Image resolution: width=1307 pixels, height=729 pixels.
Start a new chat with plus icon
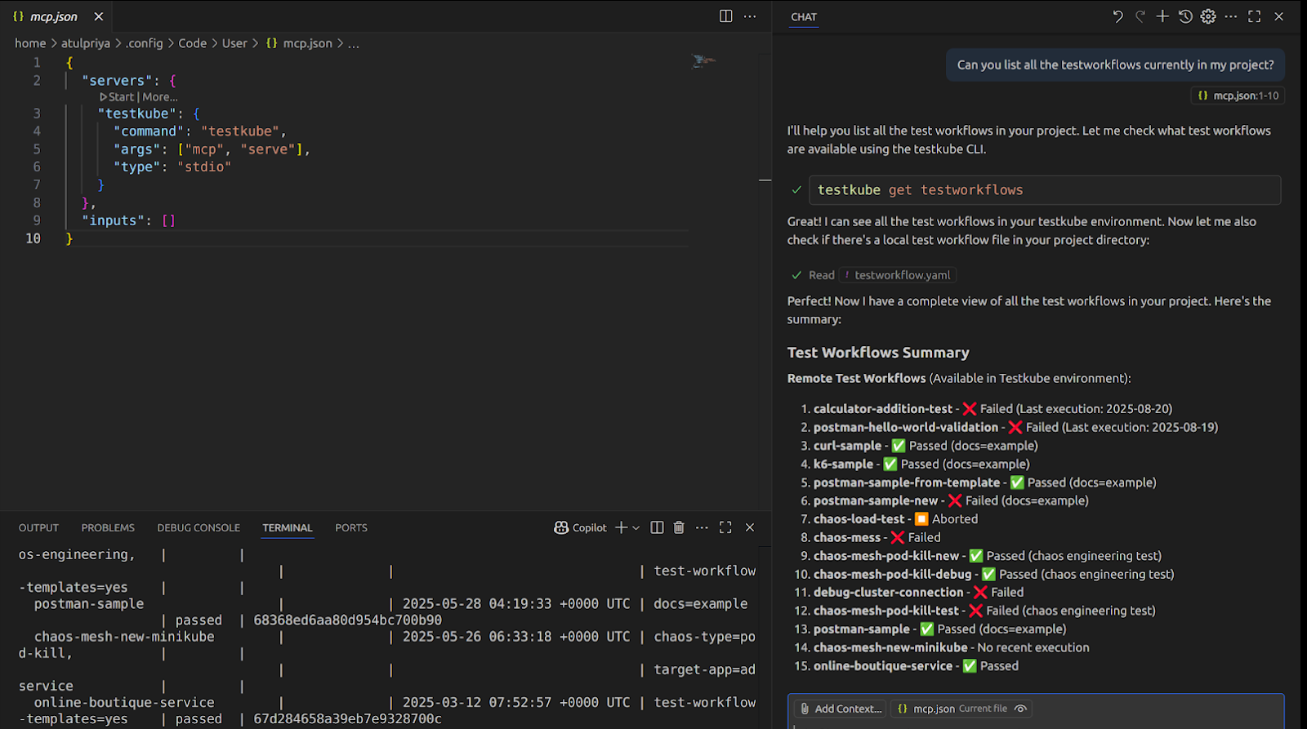tap(1162, 16)
